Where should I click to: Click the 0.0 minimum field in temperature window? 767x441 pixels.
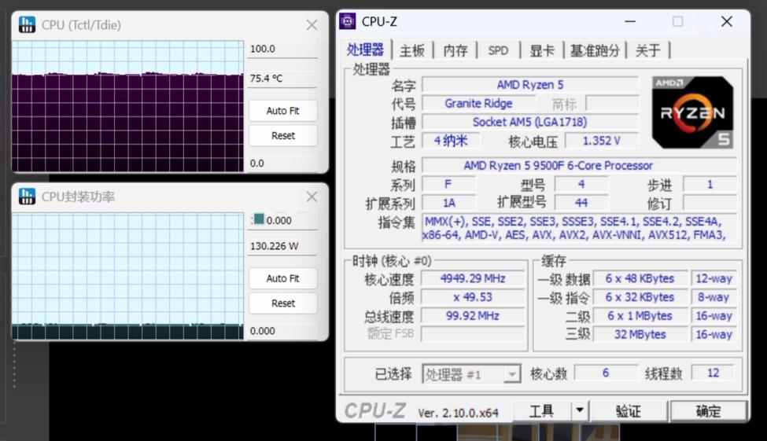(x=282, y=164)
